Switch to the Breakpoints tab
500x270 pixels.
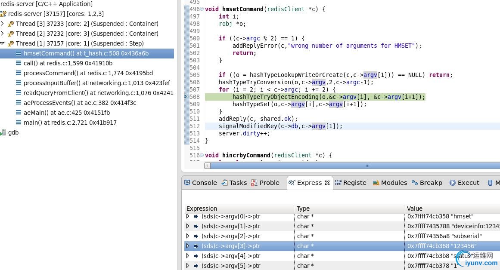coord(427,183)
